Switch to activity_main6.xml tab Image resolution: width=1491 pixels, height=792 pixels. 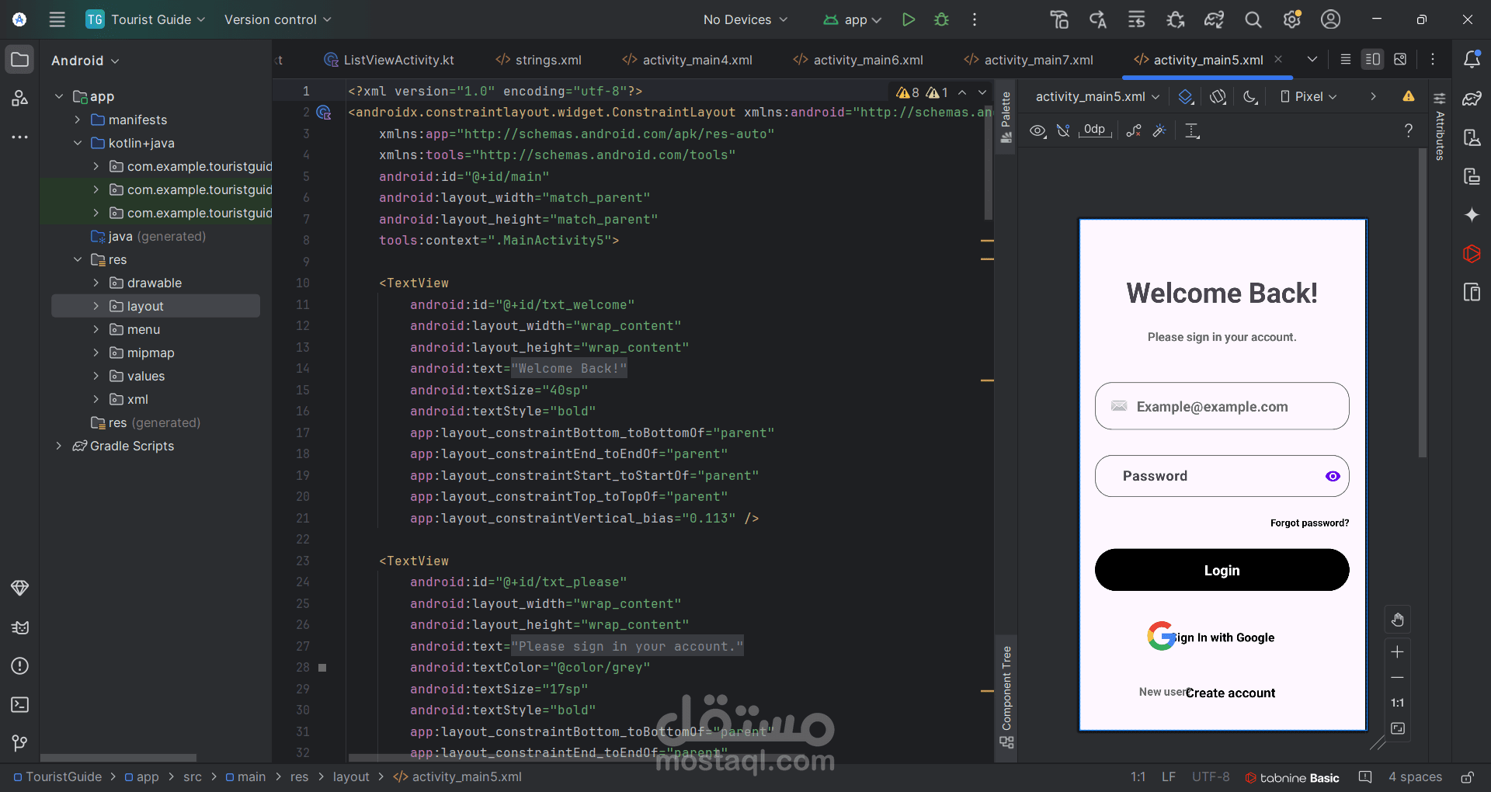click(x=858, y=60)
